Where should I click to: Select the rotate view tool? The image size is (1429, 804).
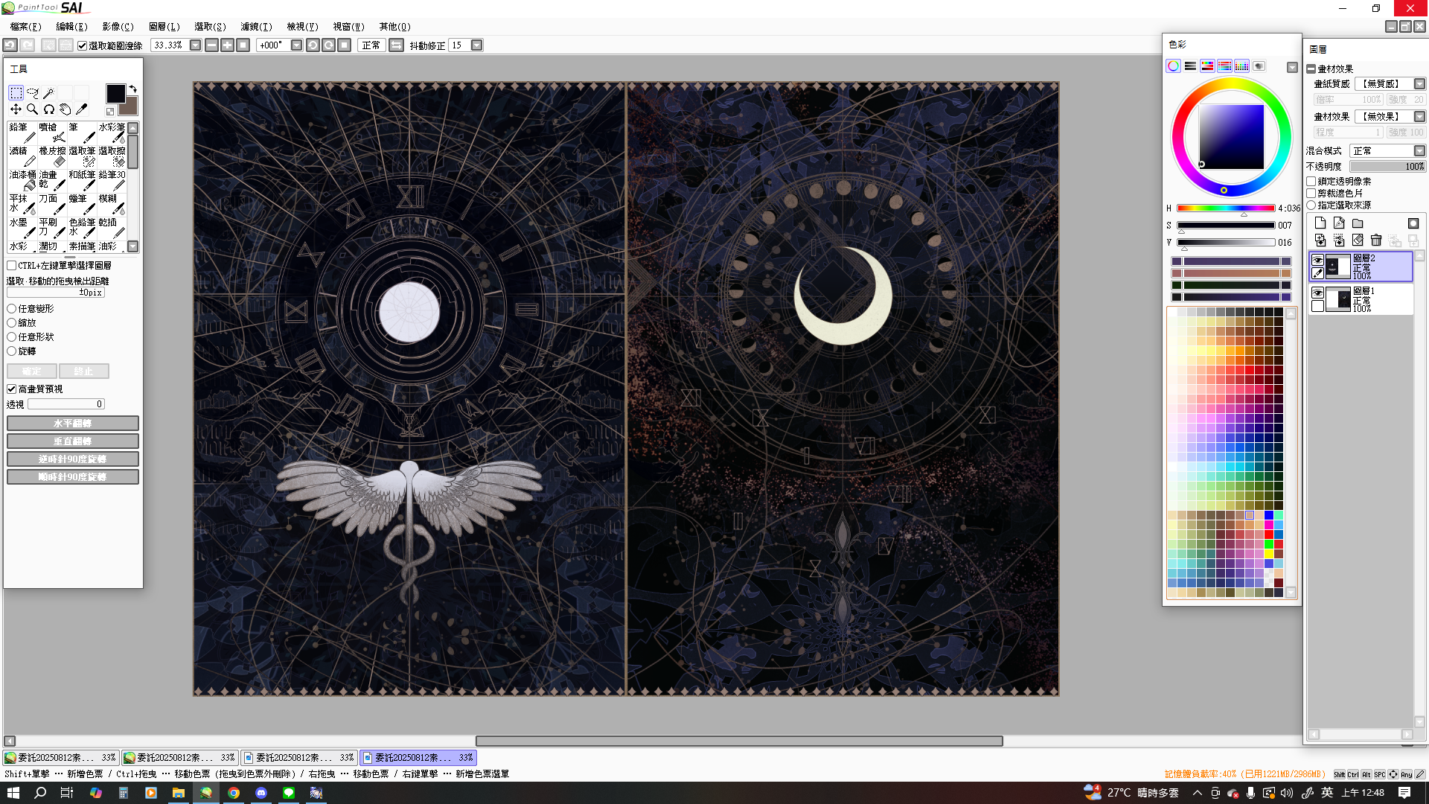click(x=48, y=109)
